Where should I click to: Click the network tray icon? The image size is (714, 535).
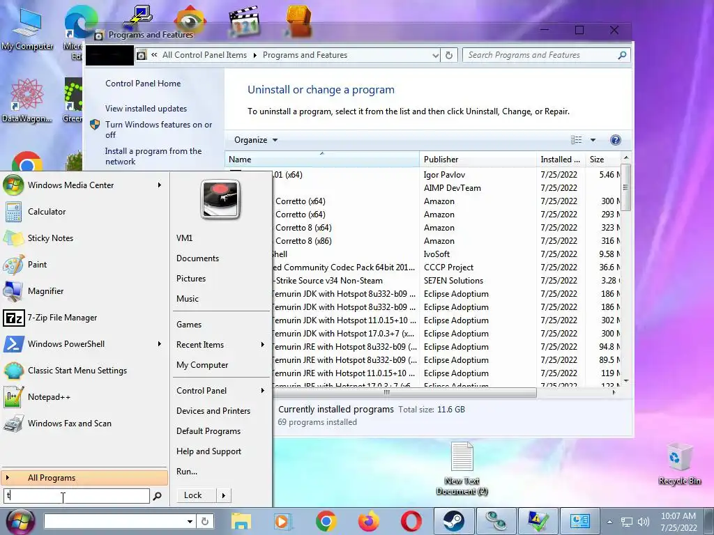coord(627,522)
